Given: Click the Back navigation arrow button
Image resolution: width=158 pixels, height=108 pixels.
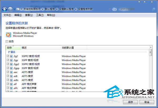Looking at the screenshot, I should [4, 9].
